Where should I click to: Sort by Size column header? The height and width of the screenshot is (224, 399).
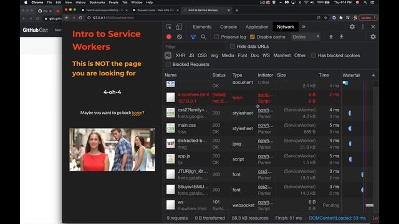(x=281, y=75)
